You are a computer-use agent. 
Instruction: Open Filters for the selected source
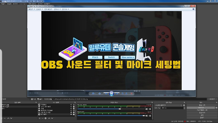click(40, 99)
